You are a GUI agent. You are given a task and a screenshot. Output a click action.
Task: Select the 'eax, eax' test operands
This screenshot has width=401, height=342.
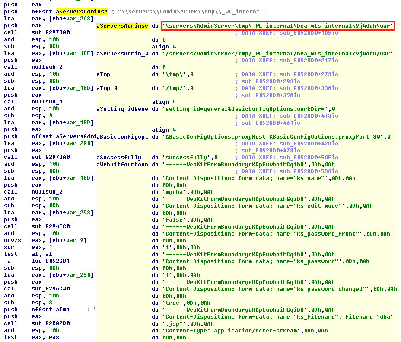pyautogui.click(x=45, y=337)
